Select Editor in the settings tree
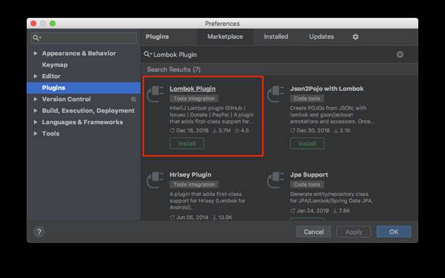 51,76
